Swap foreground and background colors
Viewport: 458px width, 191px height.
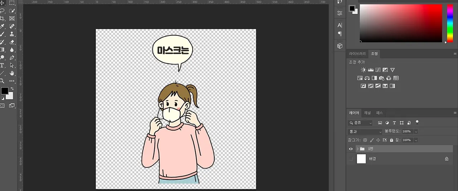(12, 89)
